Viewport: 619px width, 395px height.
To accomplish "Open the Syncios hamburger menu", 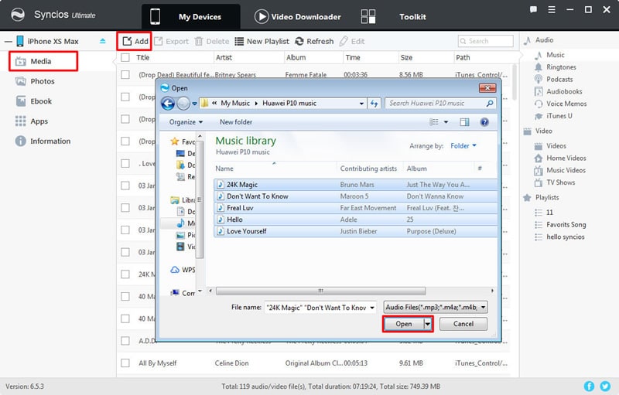I will 552,9.
